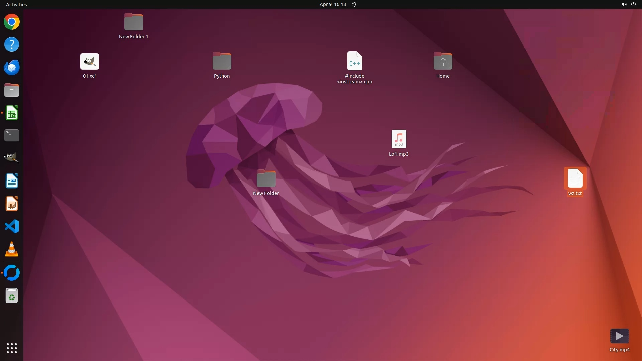Screen dimensions: 642x361
Task: Launch Visual Studio Code from the dock
Action: point(12,226)
